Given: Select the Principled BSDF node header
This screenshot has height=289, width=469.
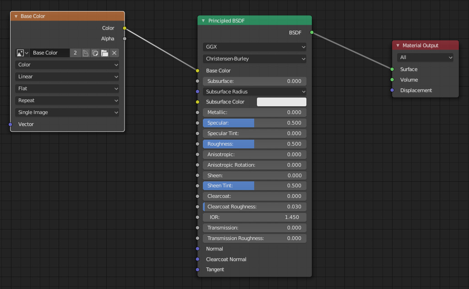Looking at the screenshot, I should (x=255, y=21).
